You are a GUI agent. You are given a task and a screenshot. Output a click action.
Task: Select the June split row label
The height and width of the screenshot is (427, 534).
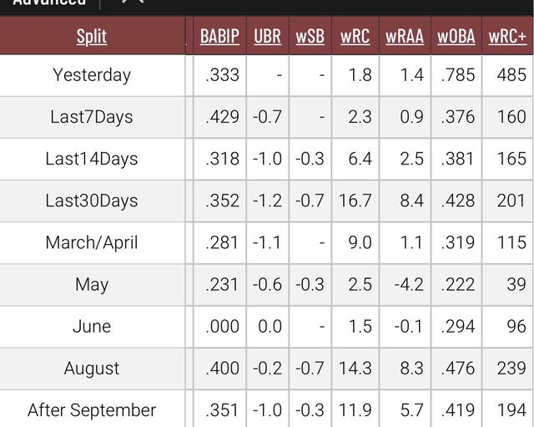92,327
